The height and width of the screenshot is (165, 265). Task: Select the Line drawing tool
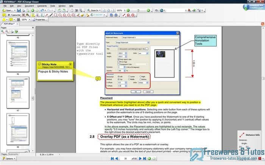pos(51,15)
